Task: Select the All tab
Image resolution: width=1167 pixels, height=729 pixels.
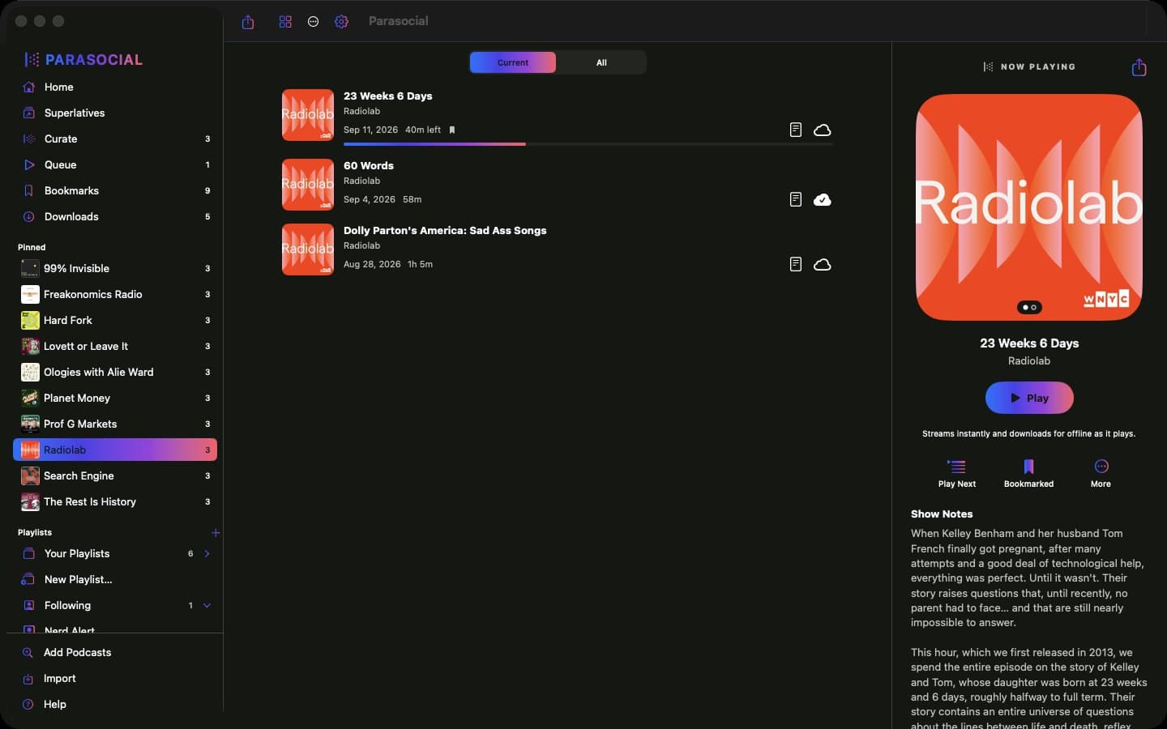Action: [x=601, y=62]
